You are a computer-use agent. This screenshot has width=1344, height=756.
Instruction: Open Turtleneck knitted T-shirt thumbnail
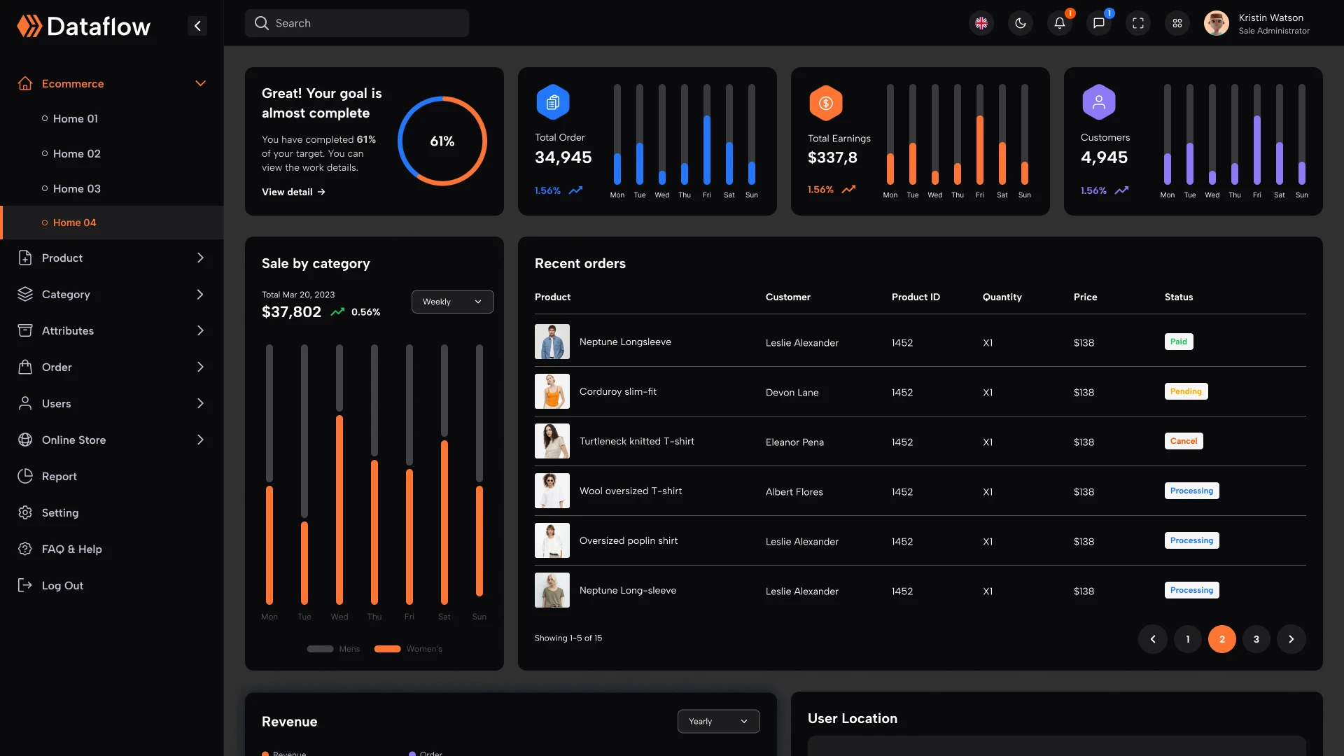[x=552, y=441]
